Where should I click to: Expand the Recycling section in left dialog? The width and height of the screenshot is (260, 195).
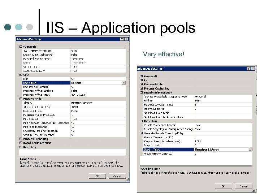click(x=21, y=147)
